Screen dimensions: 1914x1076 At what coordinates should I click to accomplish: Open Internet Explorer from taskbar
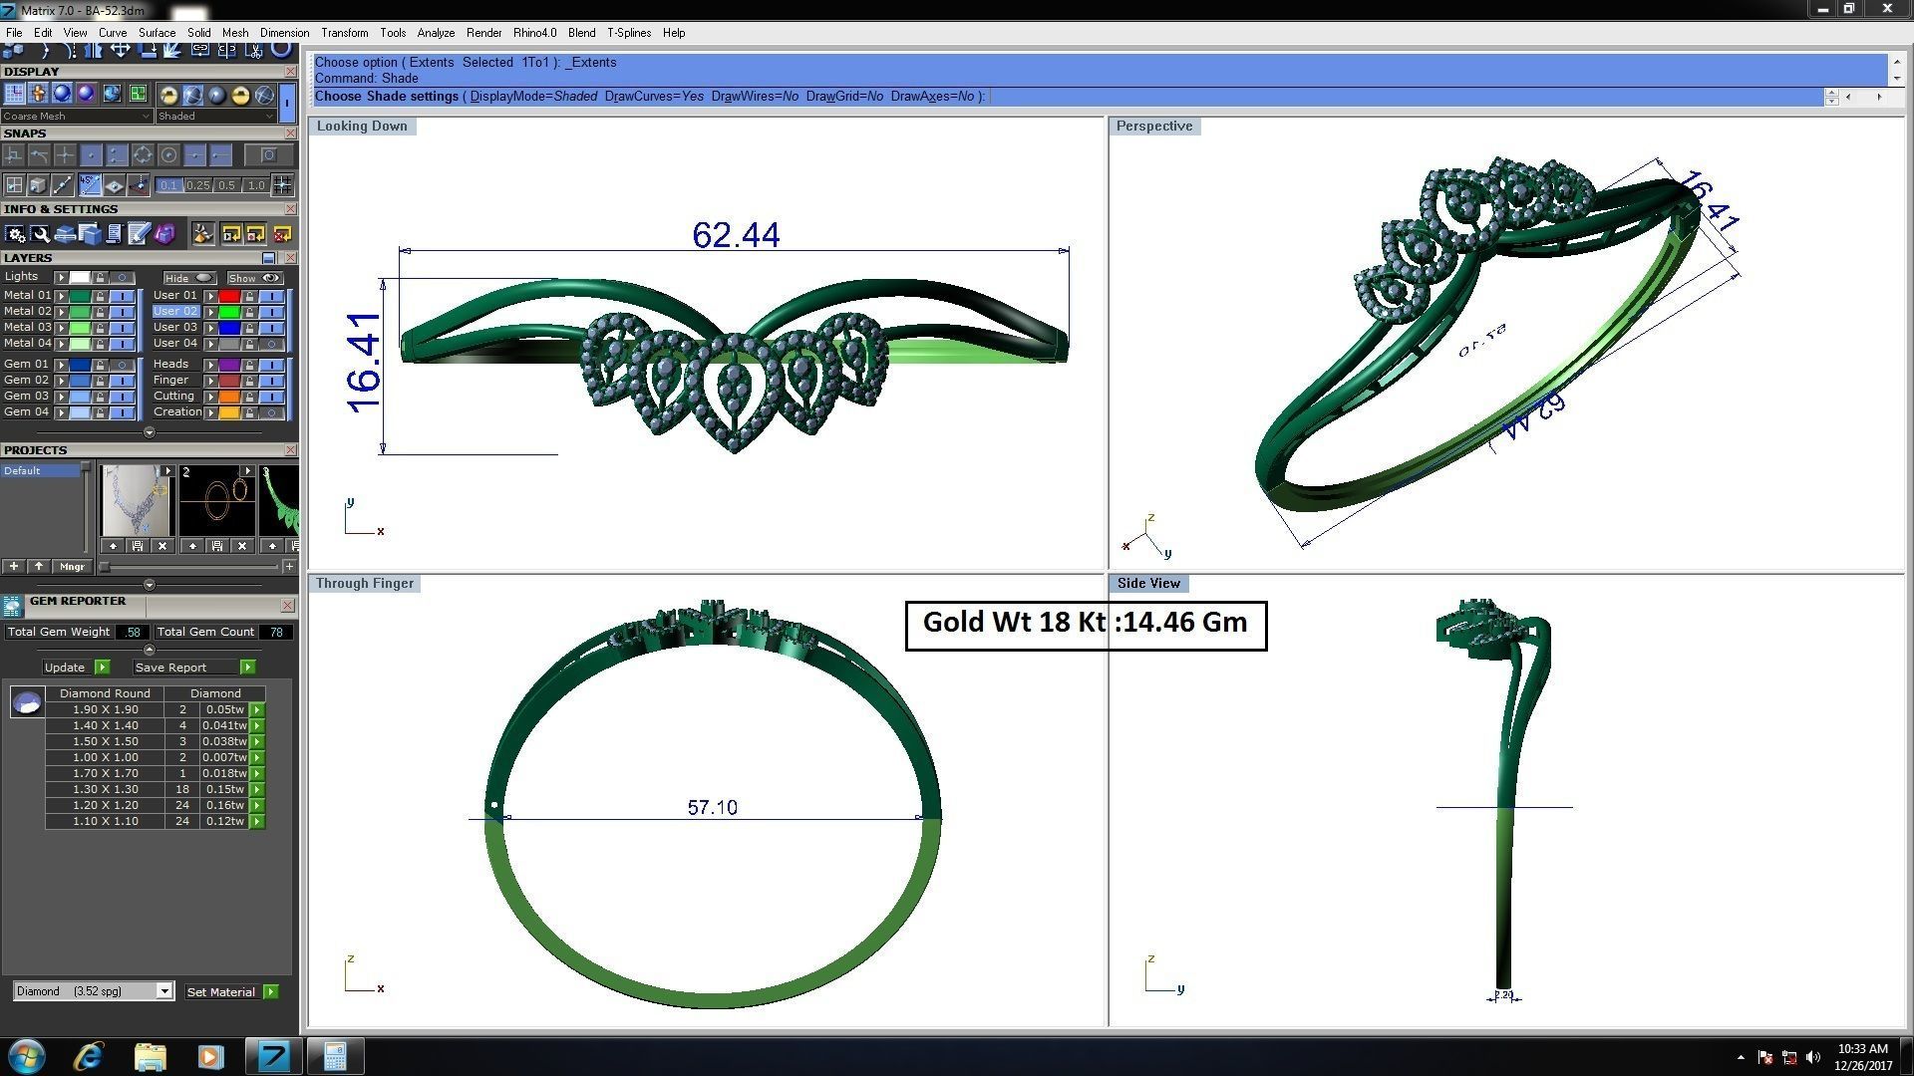(x=89, y=1056)
